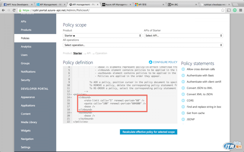
Task: Switch to Azure API Management tab
Action: [117, 5]
